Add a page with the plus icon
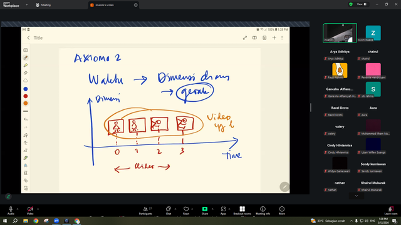The image size is (401, 225). click(x=274, y=37)
